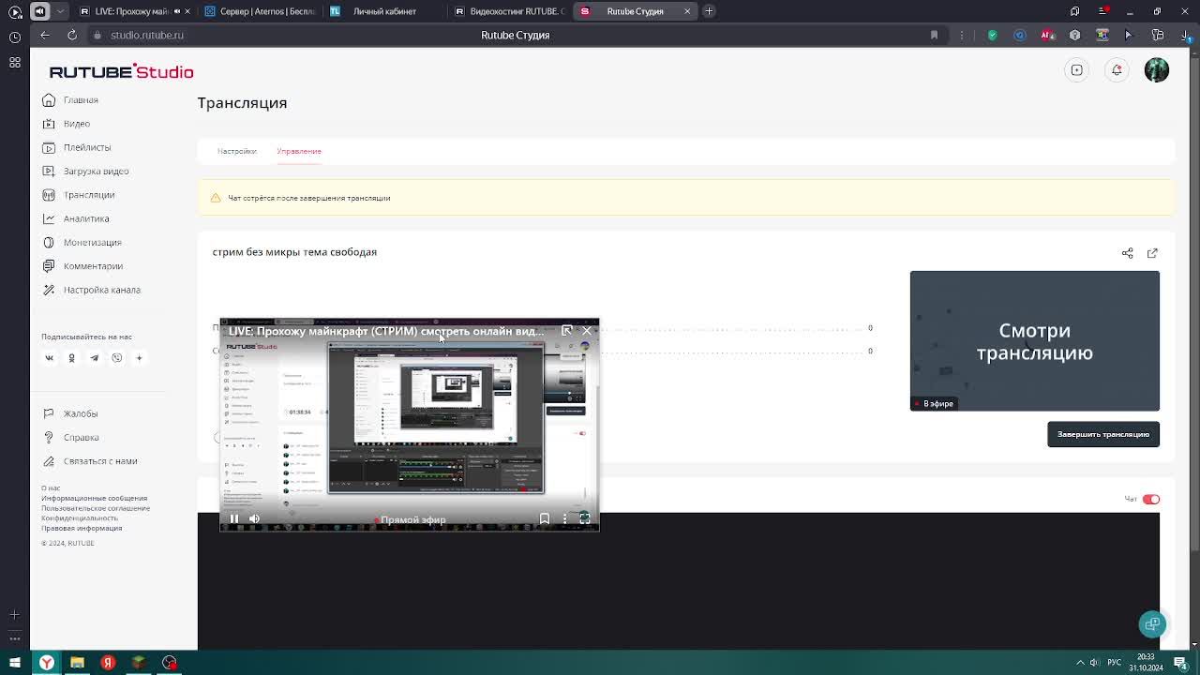Bookmark this page in browser
This screenshot has height=675, width=1200.
coord(934,35)
